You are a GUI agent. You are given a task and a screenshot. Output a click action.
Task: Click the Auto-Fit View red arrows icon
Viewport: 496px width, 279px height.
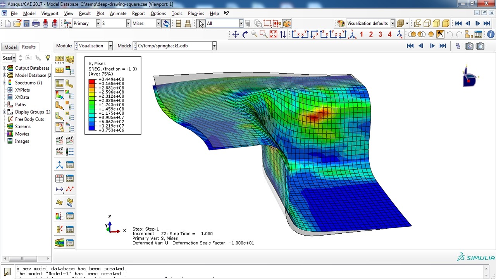(273, 34)
